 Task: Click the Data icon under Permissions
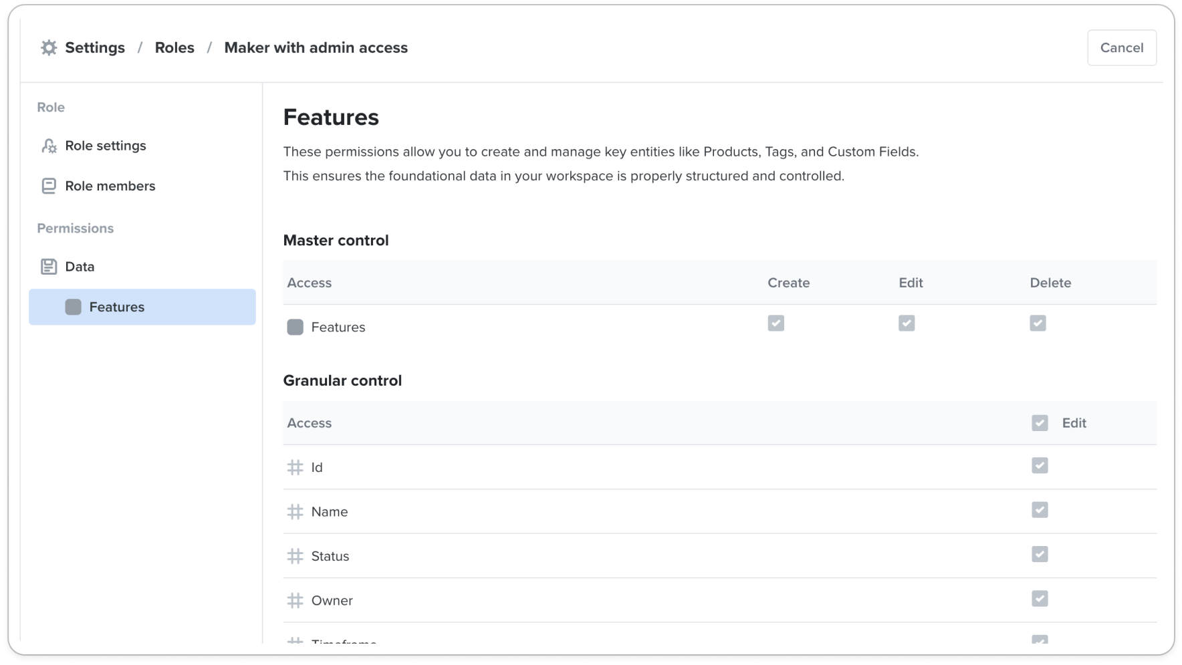49,267
